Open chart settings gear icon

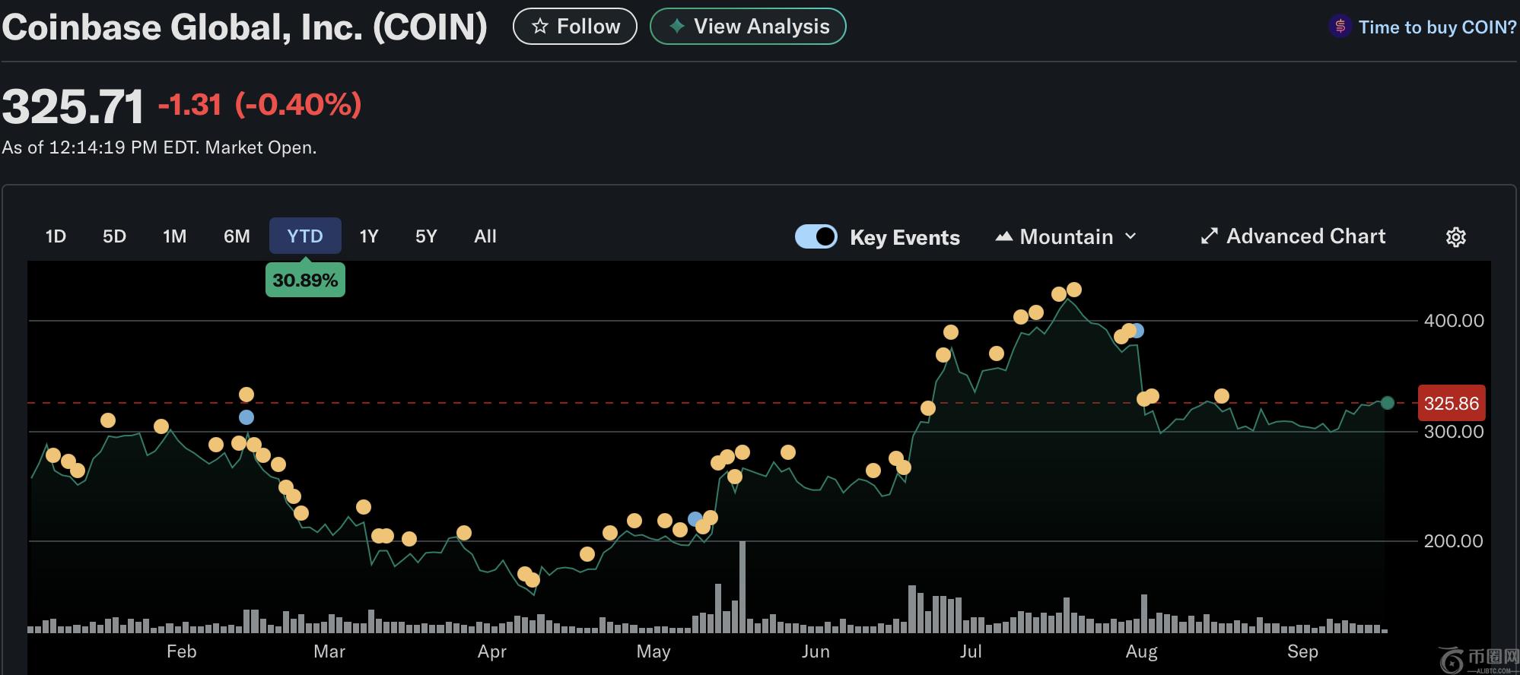(x=1455, y=237)
